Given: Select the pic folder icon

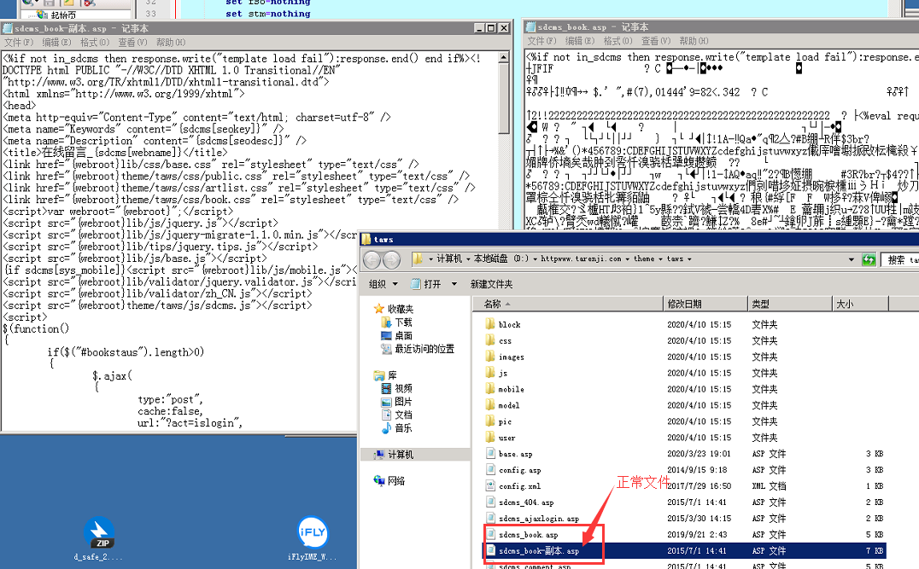Looking at the screenshot, I should click(490, 421).
